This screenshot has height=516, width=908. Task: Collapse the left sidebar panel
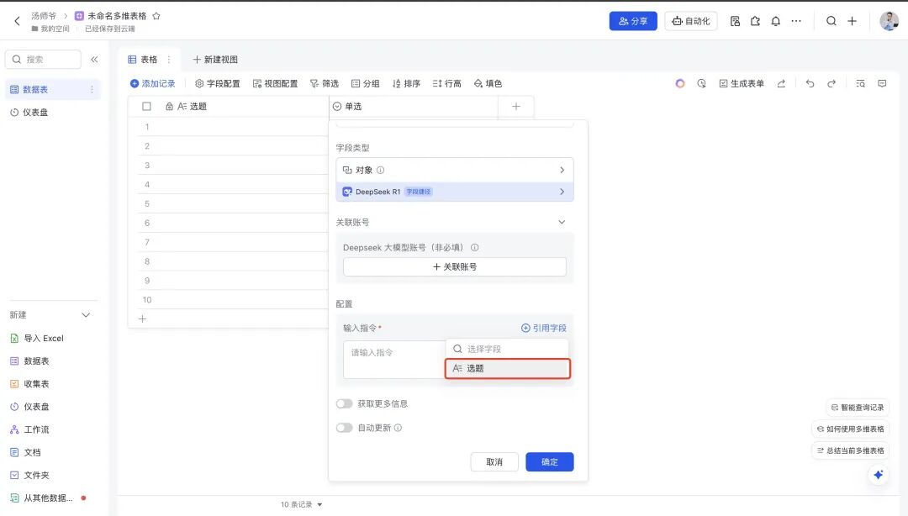[94, 60]
